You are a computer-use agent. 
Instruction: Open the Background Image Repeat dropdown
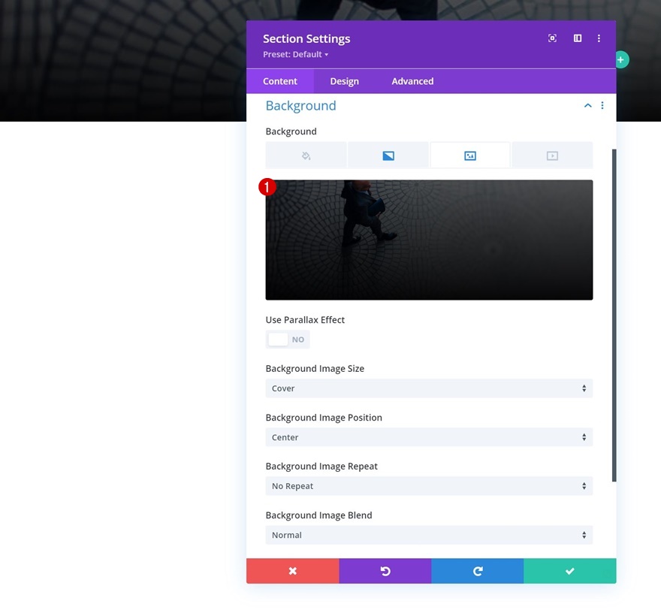429,486
